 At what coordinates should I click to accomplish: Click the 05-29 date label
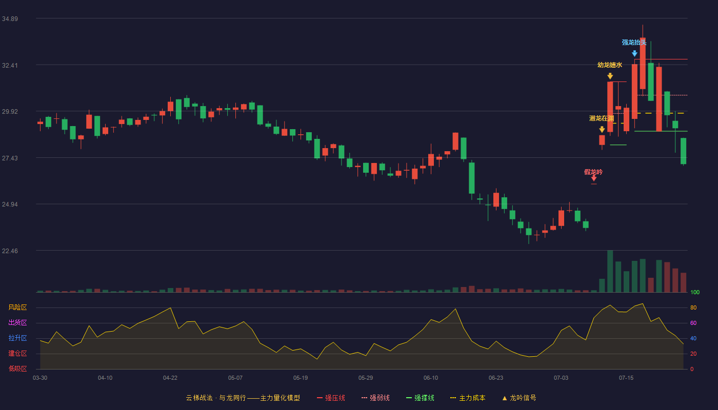point(366,378)
